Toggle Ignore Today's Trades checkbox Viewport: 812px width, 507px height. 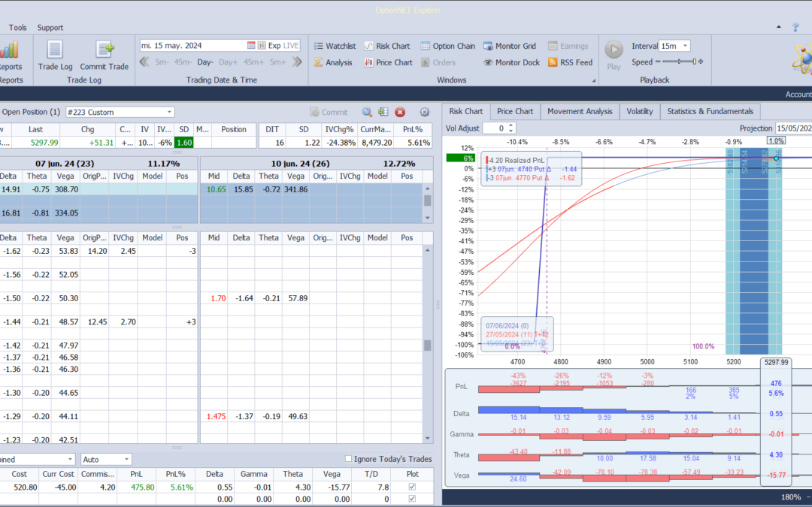click(x=349, y=459)
